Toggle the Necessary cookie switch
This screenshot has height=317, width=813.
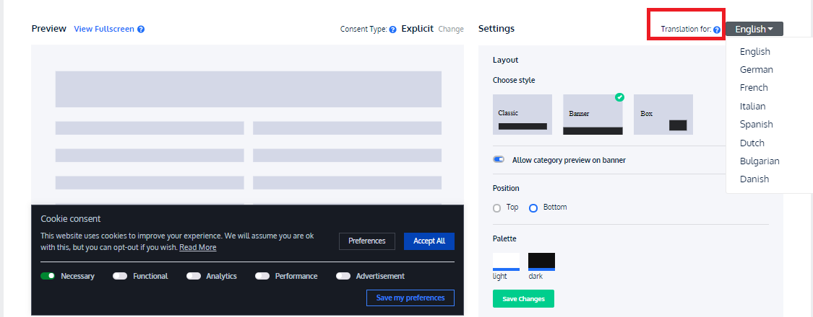[x=48, y=276]
